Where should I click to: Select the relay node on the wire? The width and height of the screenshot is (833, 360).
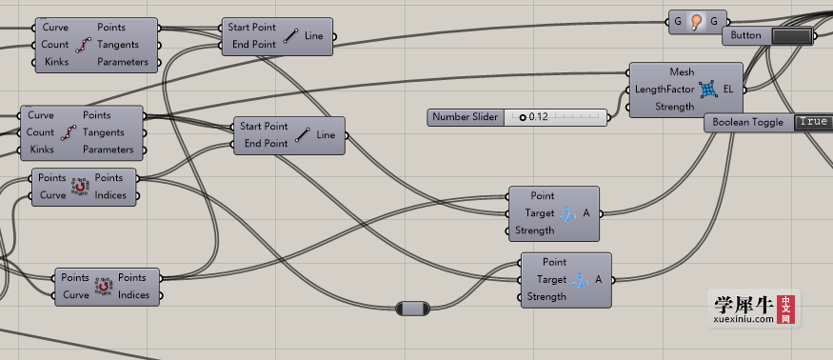413,309
